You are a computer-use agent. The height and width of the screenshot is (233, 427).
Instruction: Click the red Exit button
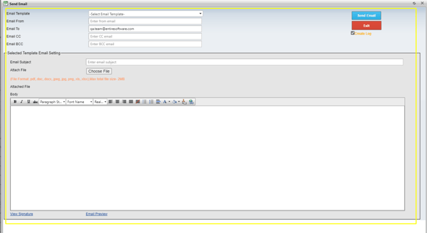point(366,25)
